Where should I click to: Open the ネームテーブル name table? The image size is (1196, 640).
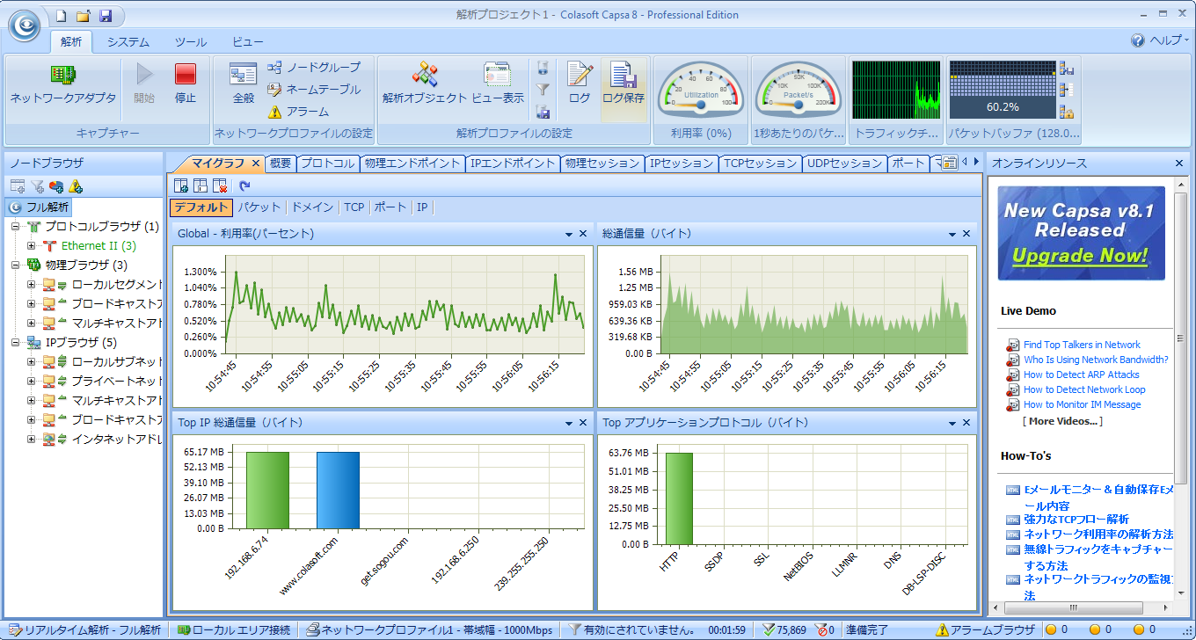pyautogui.click(x=275, y=90)
